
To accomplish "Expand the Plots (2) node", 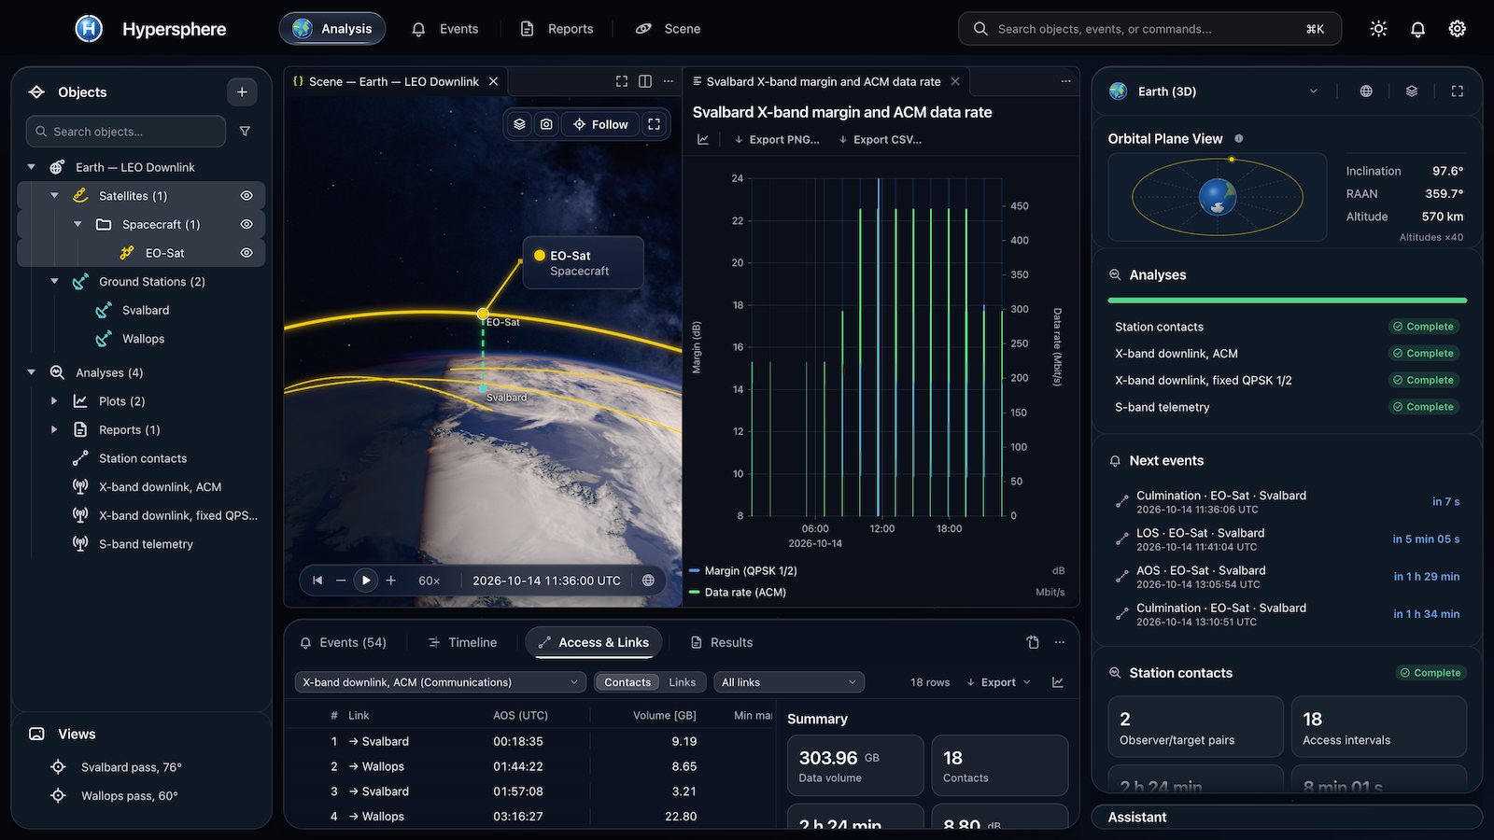I will 54,401.
